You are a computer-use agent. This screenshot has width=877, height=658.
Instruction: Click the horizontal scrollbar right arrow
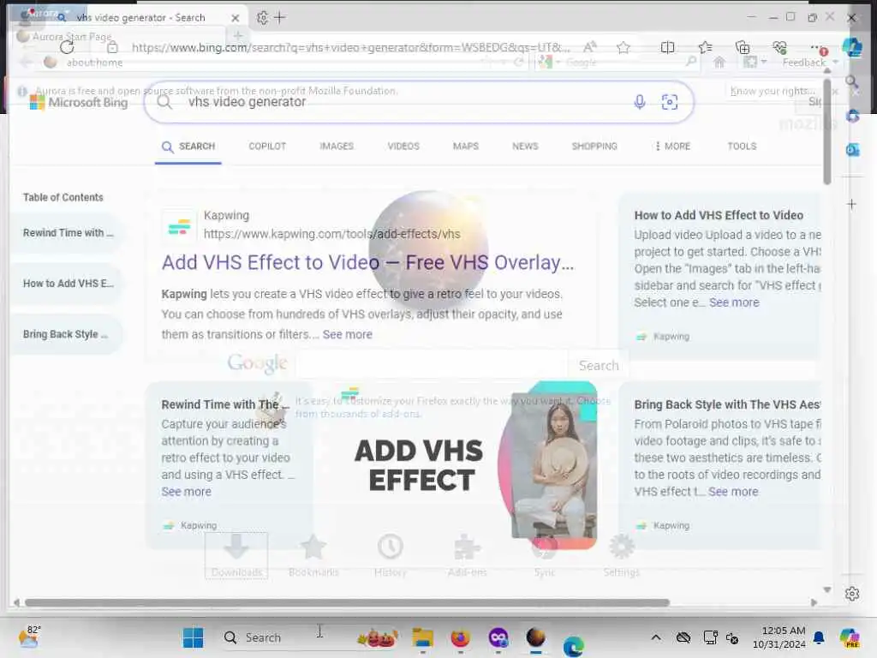[x=814, y=602]
